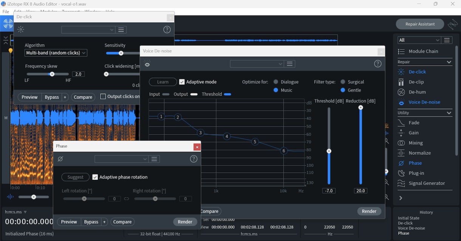Open the Algorithm dropdown in De-click
461x241 pixels.
click(56, 53)
